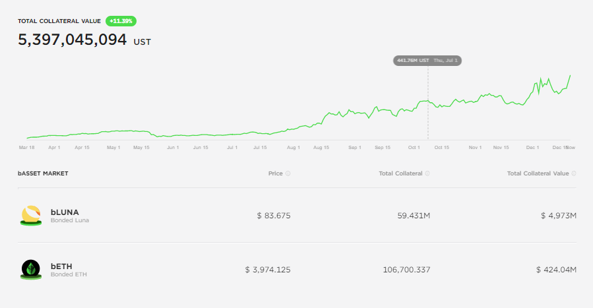
Task: Click the 441.76M UST chart tooltip
Action: [x=427, y=60]
